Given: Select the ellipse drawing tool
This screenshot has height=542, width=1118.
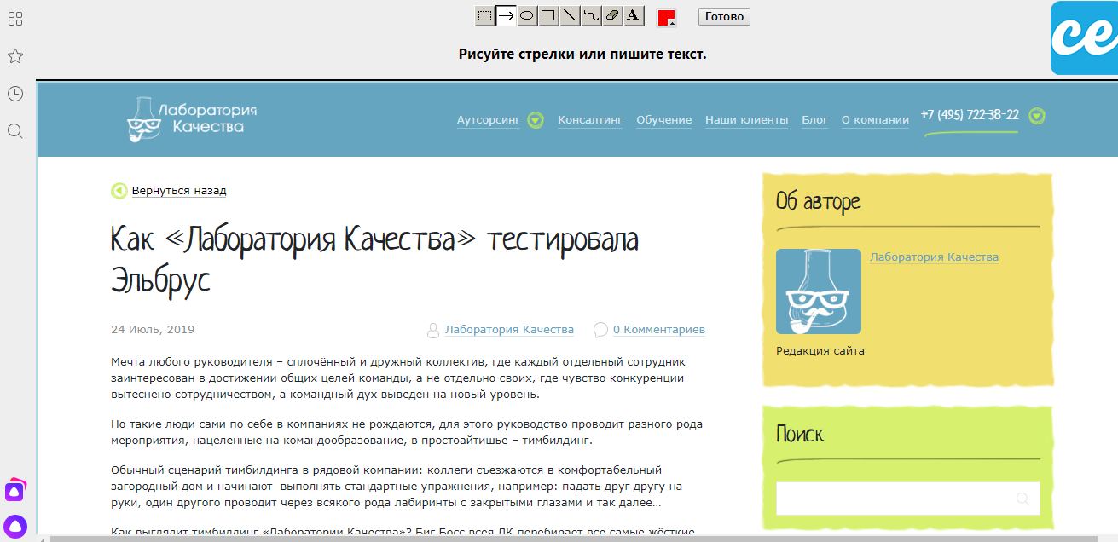Looking at the screenshot, I should click(527, 15).
